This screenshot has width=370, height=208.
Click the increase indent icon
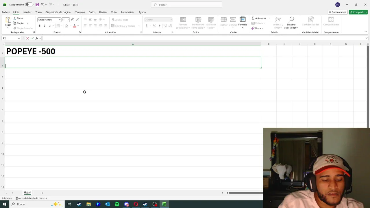[106, 26]
